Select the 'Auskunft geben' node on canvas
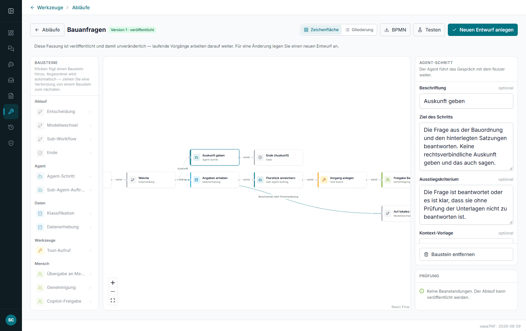Image resolution: width=526 pixels, height=331 pixels. pyautogui.click(x=215, y=157)
